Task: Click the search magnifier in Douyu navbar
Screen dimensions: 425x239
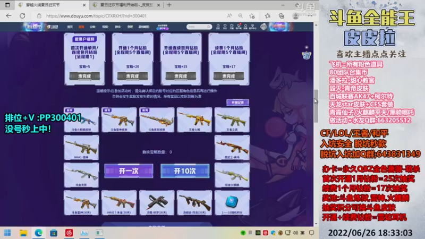Action: (x=208, y=27)
